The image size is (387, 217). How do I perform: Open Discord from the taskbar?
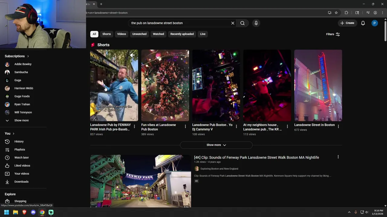pos(33,212)
